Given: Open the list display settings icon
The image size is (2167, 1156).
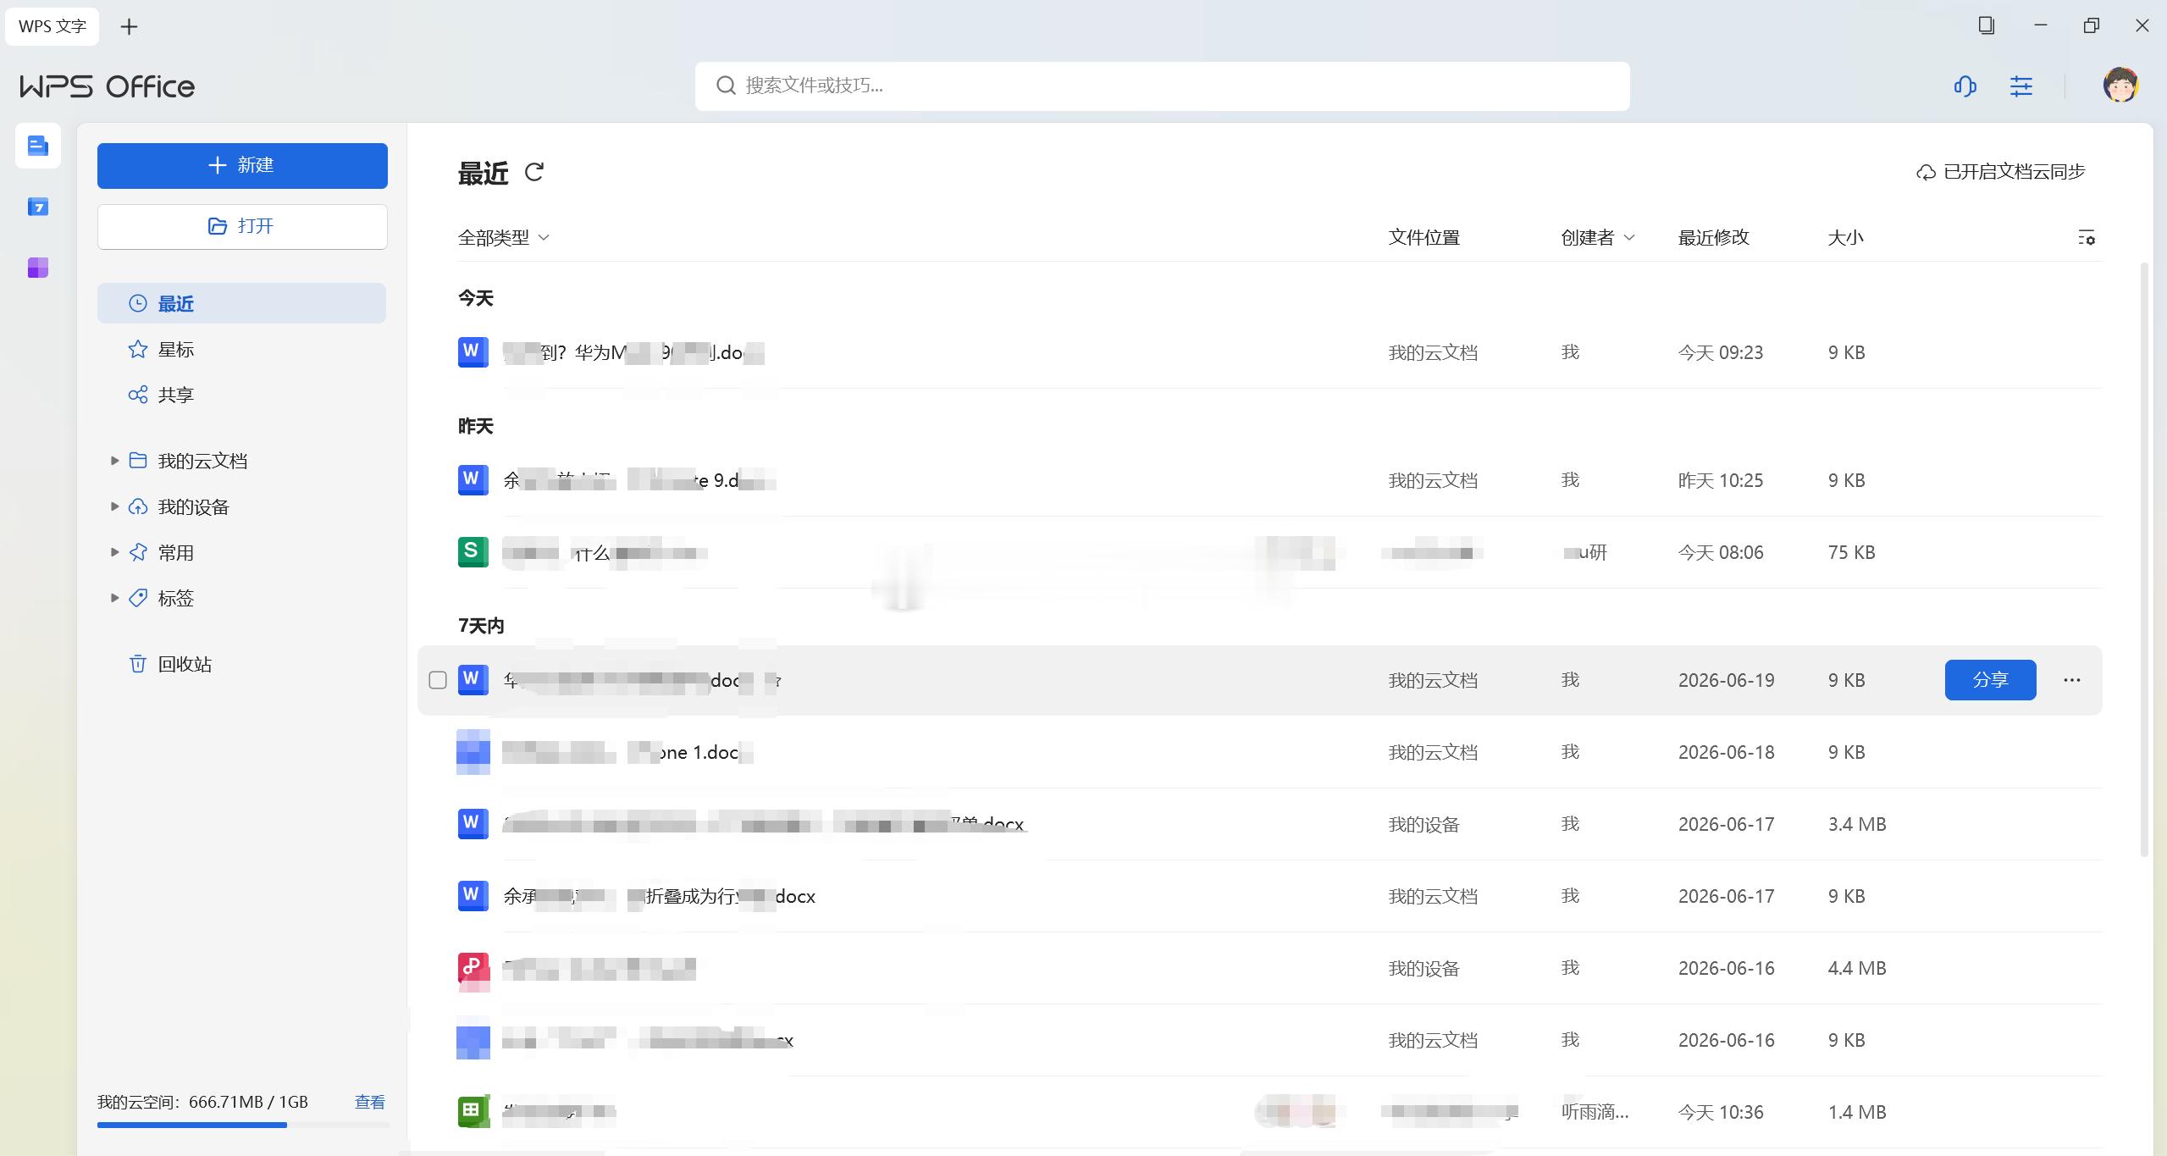Looking at the screenshot, I should [2087, 238].
